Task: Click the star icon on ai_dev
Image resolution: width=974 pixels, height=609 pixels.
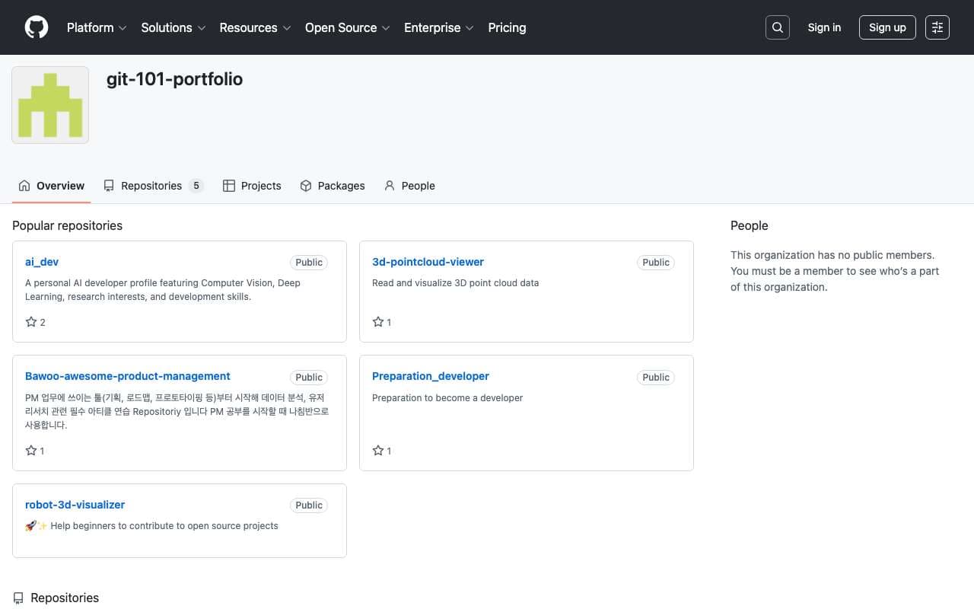Action: (x=31, y=322)
